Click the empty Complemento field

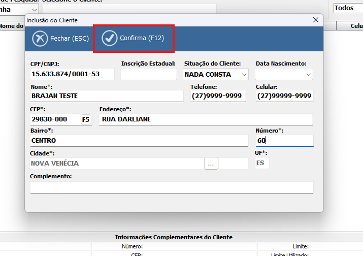[172, 187]
